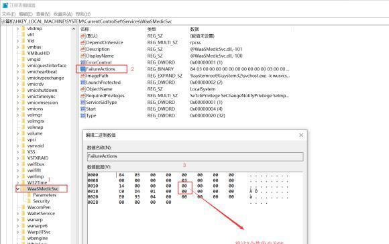Screen dimensions: 389x244
Task: Click the ErrorControl DWORD value icon
Action: tap(83, 62)
